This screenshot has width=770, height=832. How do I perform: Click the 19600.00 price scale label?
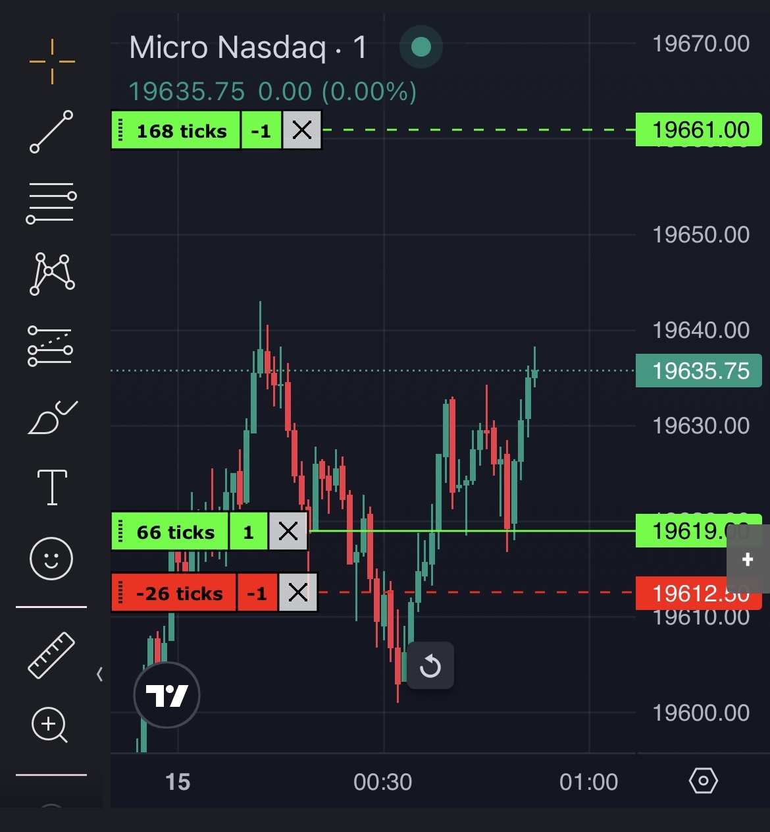(x=701, y=713)
